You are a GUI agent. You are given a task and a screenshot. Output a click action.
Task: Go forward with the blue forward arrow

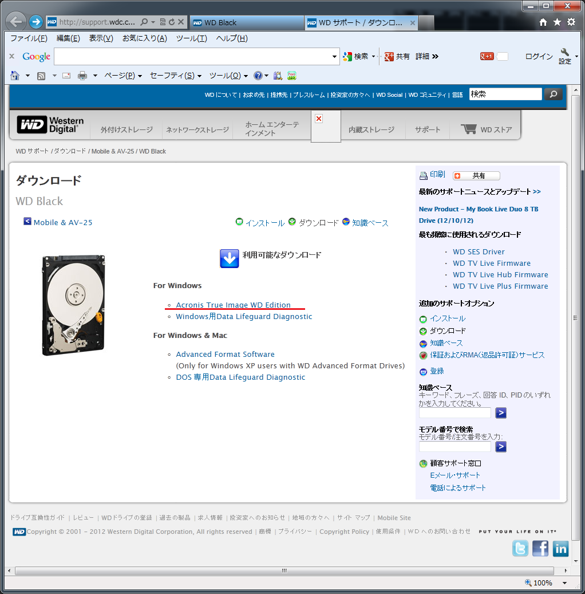tap(36, 22)
